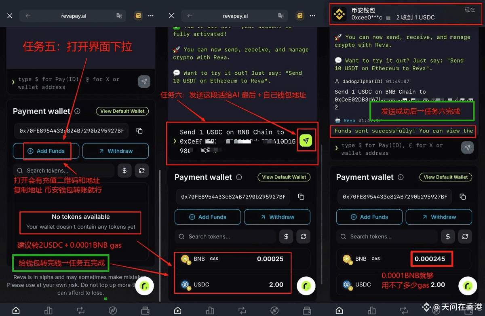Tap the dollar sign button in middle screenshot
Image resolution: width=485 pixels, height=316 pixels.
(x=286, y=236)
